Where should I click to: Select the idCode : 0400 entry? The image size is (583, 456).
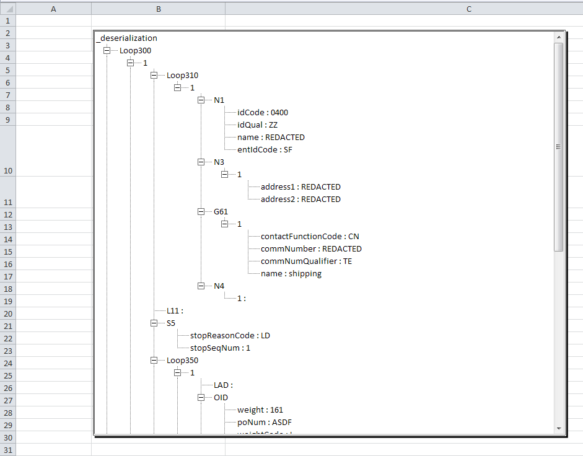coord(263,112)
